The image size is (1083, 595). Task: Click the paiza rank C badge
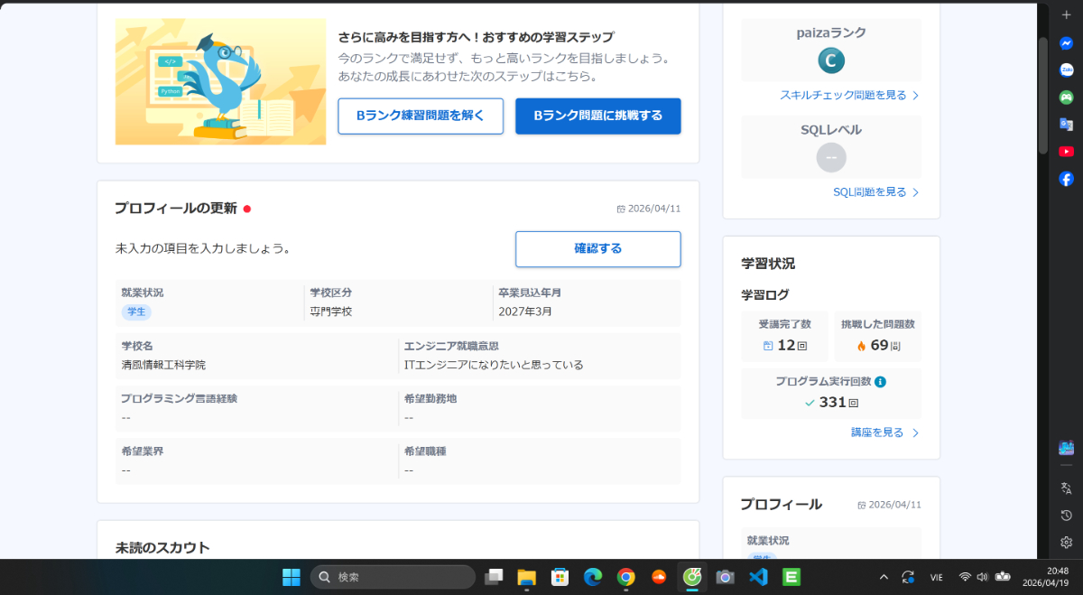[831, 60]
